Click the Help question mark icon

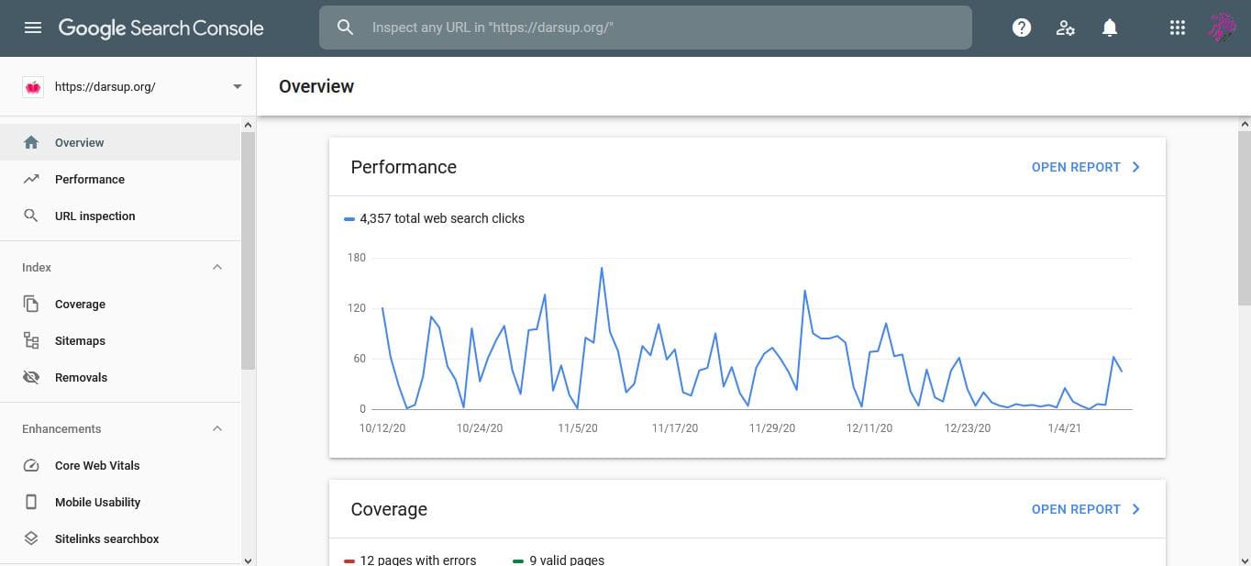click(1022, 28)
